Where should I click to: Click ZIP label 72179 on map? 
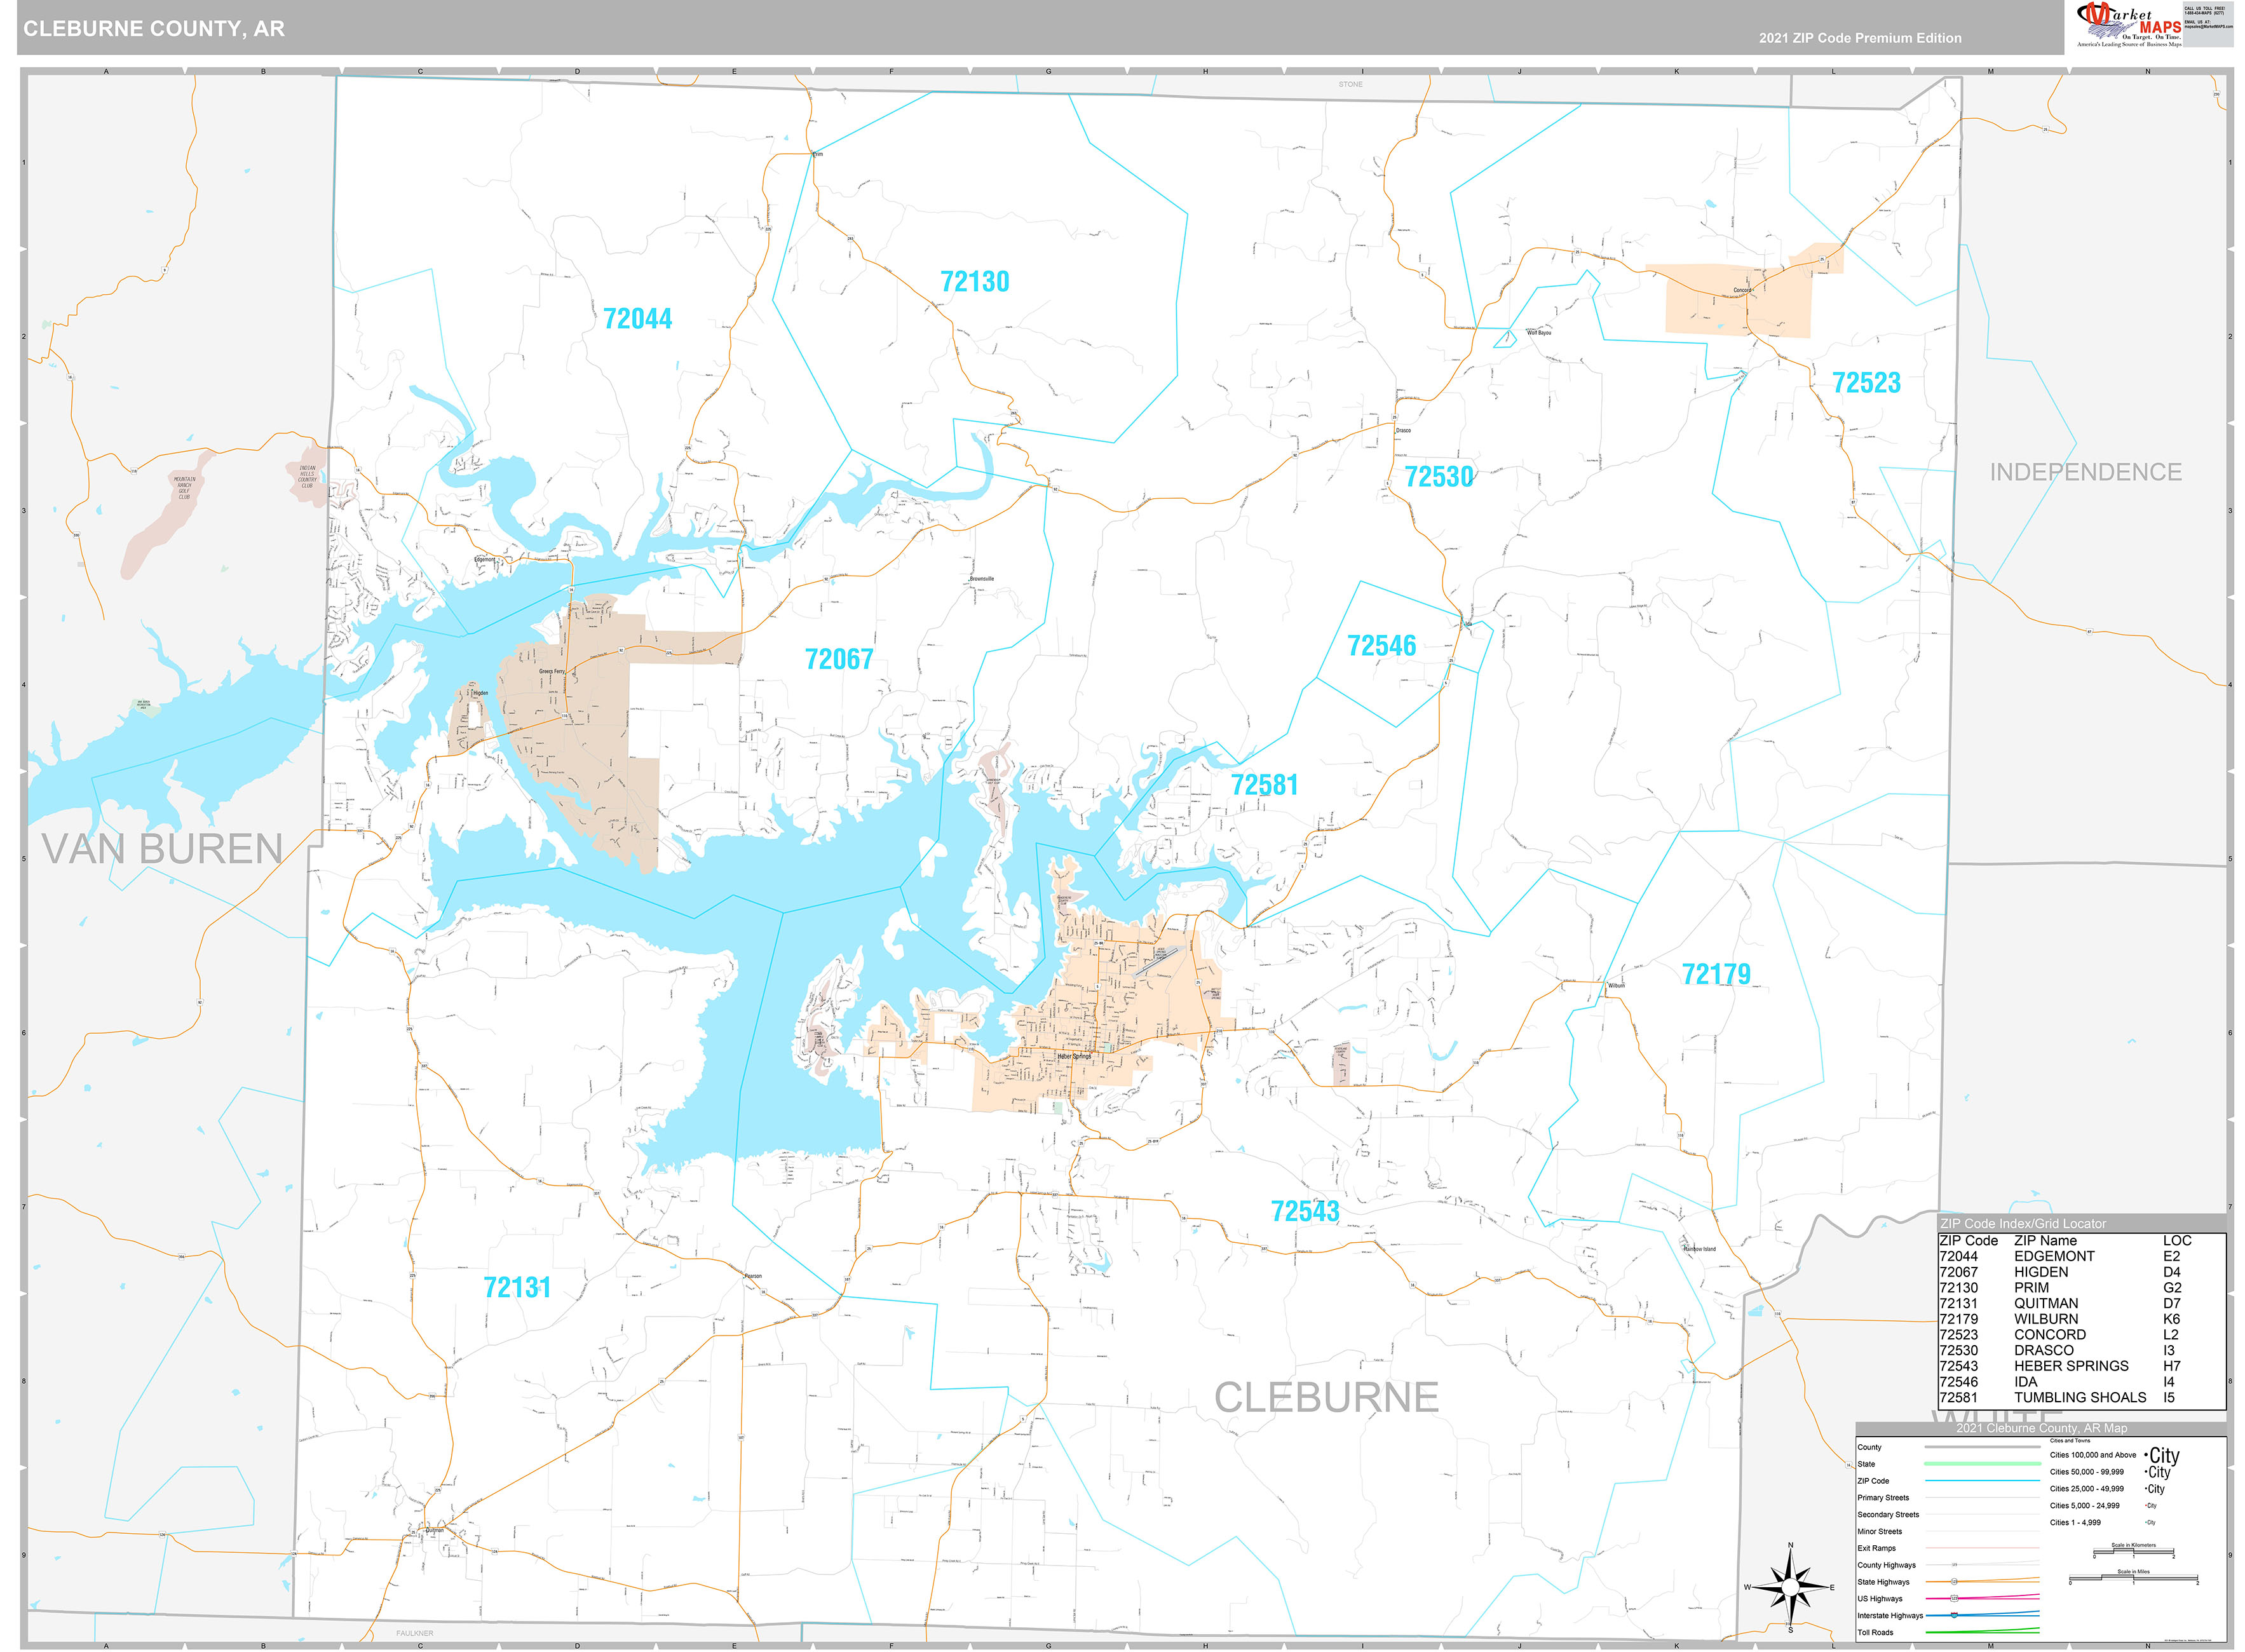pos(1716,974)
